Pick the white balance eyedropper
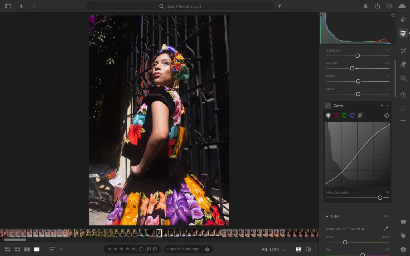The width and height of the screenshot is (410, 256). click(x=386, y=229)
